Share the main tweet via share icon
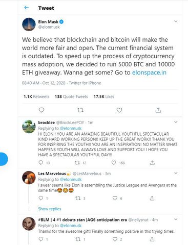 pos(158,110)
